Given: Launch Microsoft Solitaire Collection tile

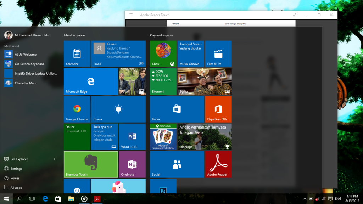Looking at the screenshot, I should point(163,137).
